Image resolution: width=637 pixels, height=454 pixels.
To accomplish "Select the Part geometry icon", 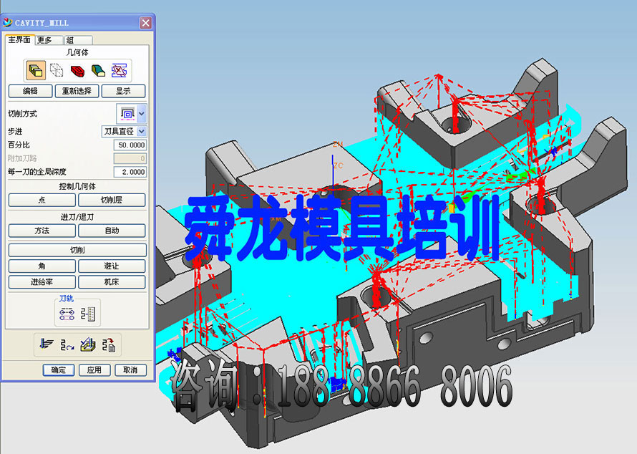I will [36, 70].
